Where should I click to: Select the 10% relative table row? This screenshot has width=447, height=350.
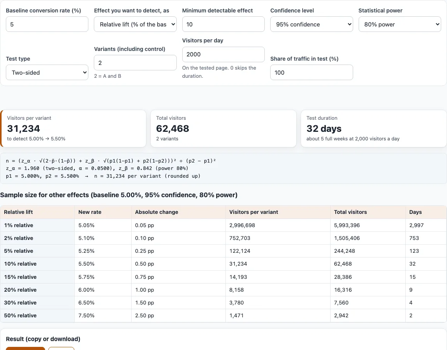click(x=223, y=264)
